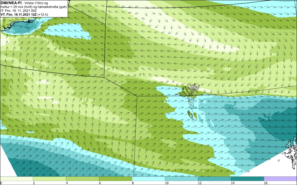
Task: Click the "VT: Fim. 18.11.2021 12Z" valid time
Action: pos(18,14)
